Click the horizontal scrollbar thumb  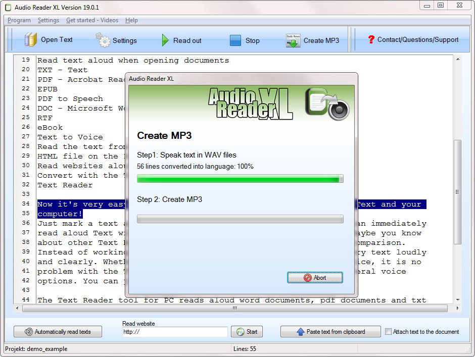[x=235, y=308]
